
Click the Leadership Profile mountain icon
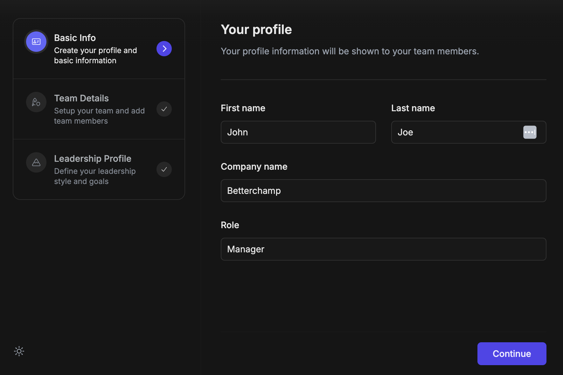pos(36,162)
